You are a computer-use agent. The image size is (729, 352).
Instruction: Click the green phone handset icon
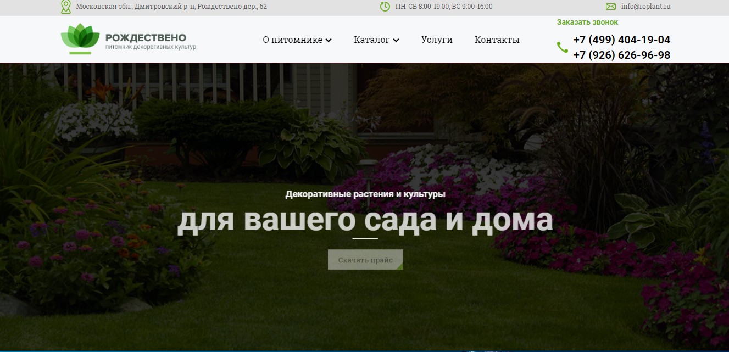(563, 47)
